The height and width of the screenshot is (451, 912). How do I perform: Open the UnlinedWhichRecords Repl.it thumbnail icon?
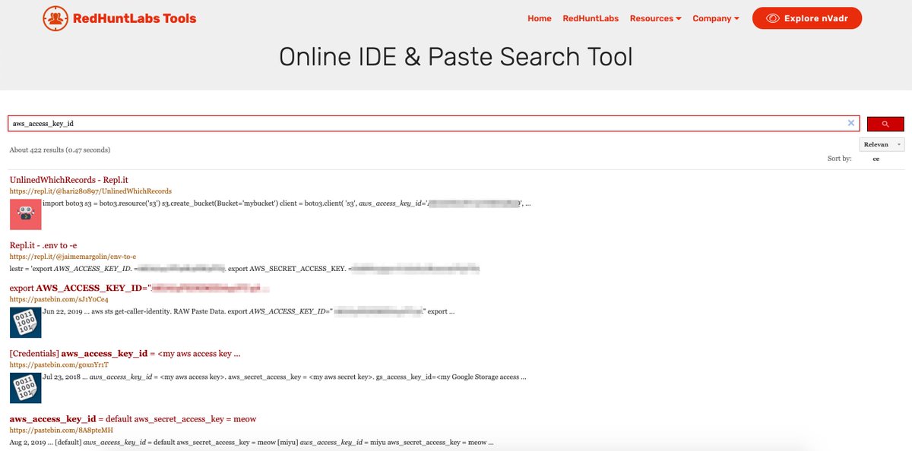click(25, 214)
